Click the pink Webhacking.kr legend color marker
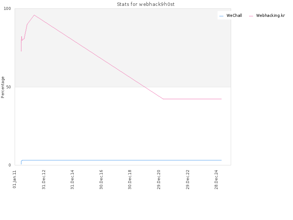293x220 pixels. [x=251, y=16]
